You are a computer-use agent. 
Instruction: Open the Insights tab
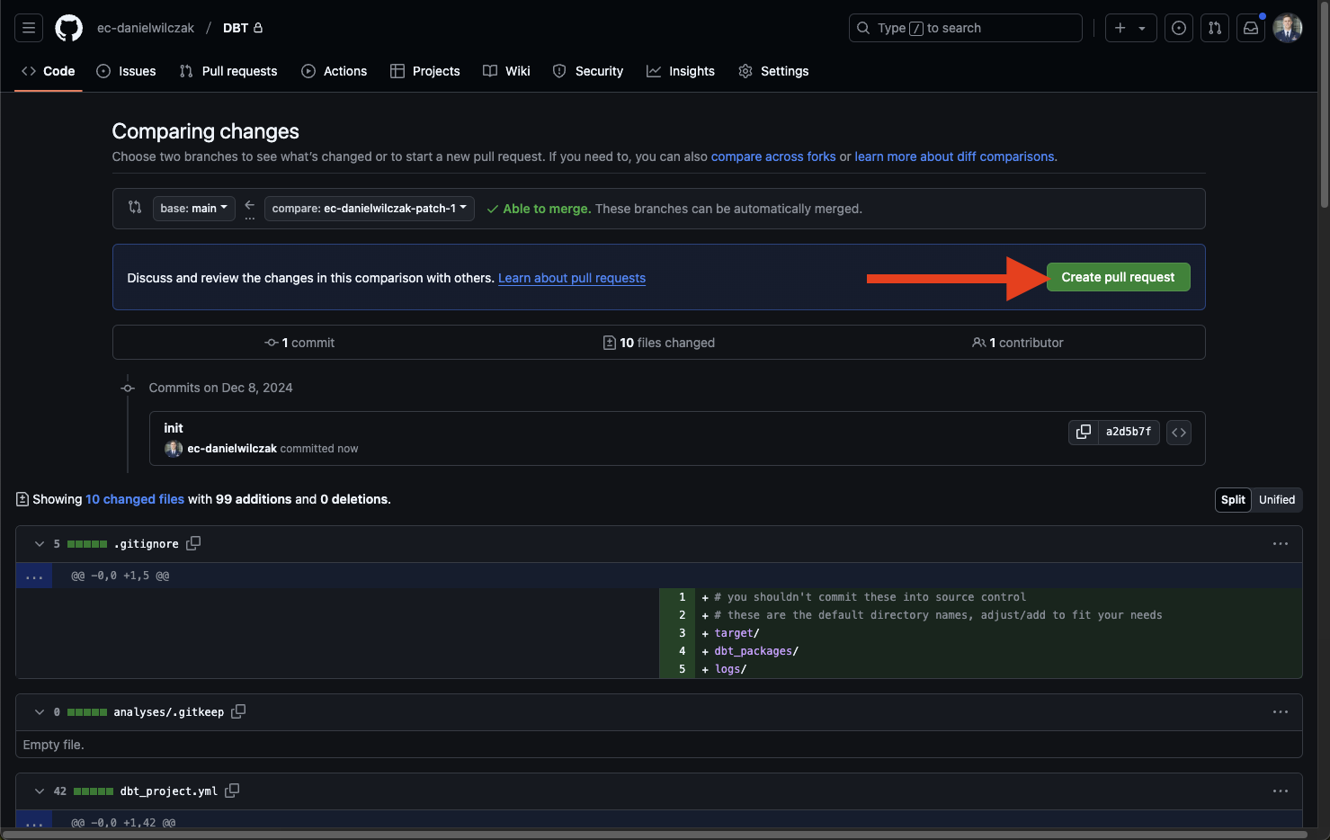[681, 71]
